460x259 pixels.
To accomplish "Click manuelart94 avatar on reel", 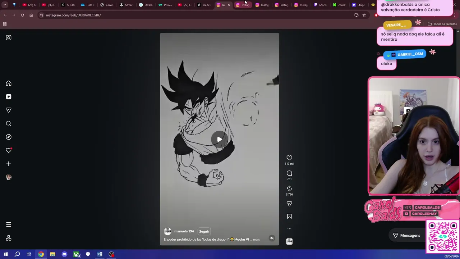I will [x=167, y=231].
